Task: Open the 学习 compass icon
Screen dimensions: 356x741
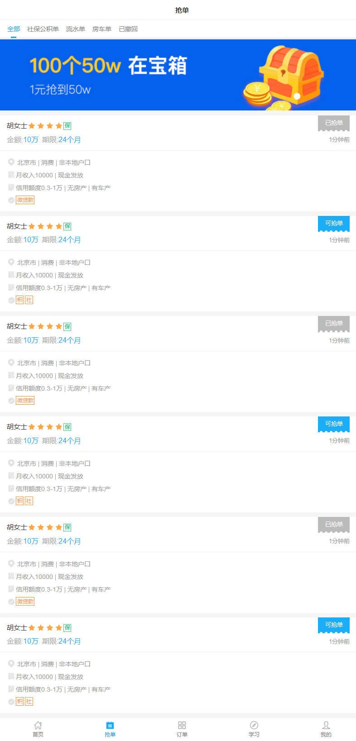Action: 254,725
